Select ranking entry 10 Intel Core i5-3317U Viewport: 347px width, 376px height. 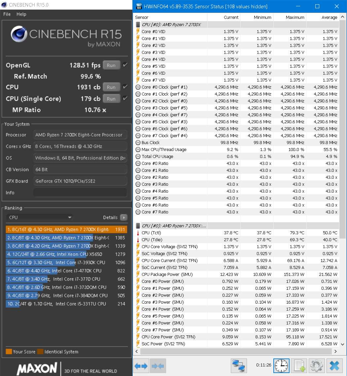point(66,304)
